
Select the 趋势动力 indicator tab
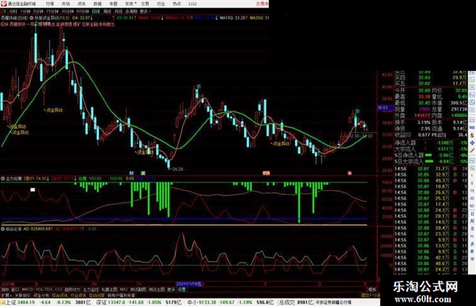(x=72, y=289)
